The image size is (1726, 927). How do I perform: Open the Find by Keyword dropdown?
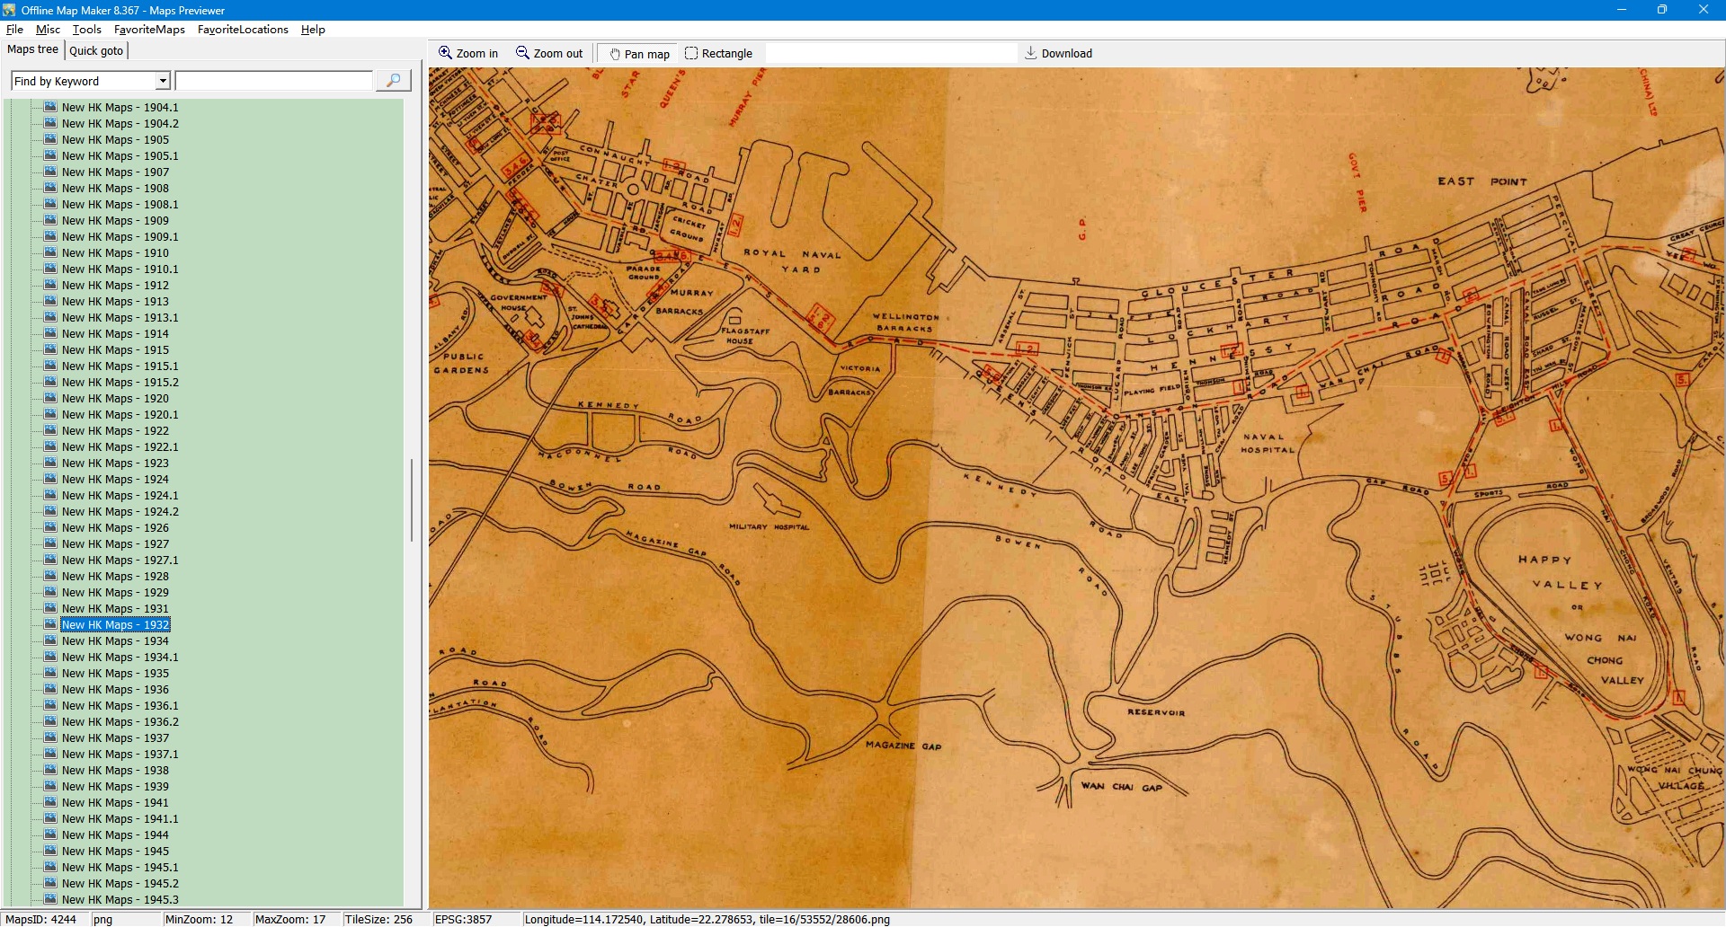coord(163,81)
